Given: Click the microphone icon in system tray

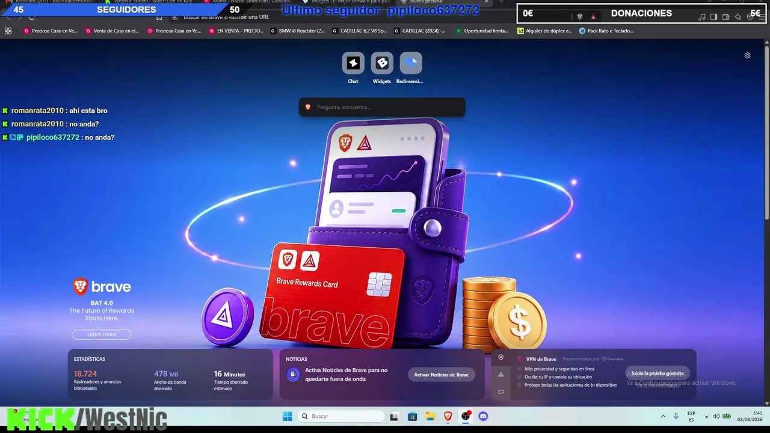Looking at the screenshot, I should point(676,416).
